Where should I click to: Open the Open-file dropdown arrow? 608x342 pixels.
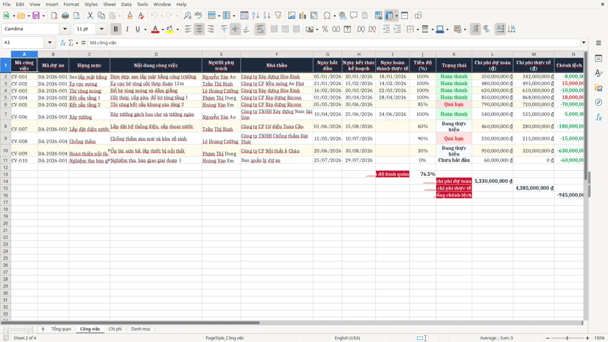coord(28,16)
